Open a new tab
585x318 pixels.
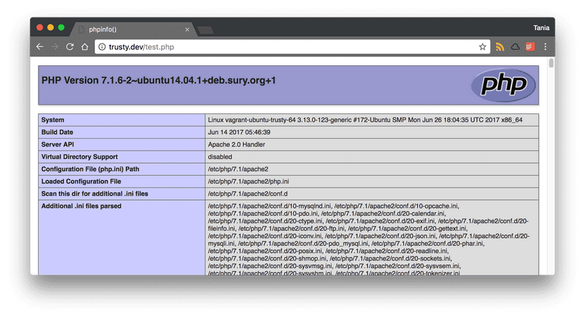coord(205,30)
